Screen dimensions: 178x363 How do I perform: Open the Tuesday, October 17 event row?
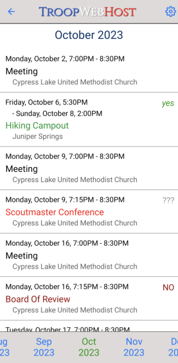pos(89,326)
